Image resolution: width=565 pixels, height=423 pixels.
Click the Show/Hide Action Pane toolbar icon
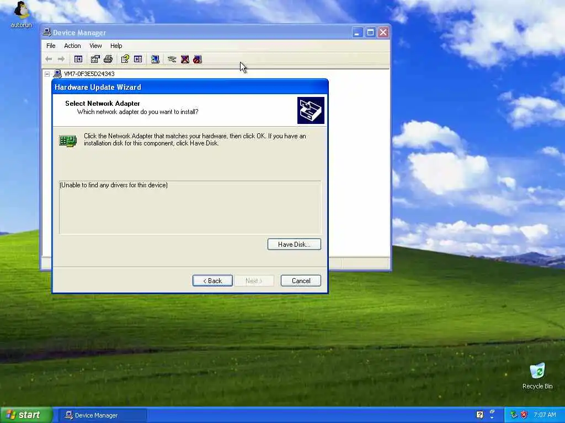point(138,59)
